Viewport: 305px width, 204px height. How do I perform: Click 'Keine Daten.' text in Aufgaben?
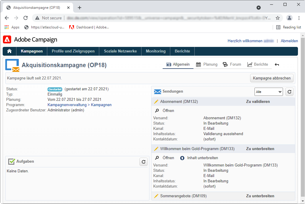click(18, 171)
